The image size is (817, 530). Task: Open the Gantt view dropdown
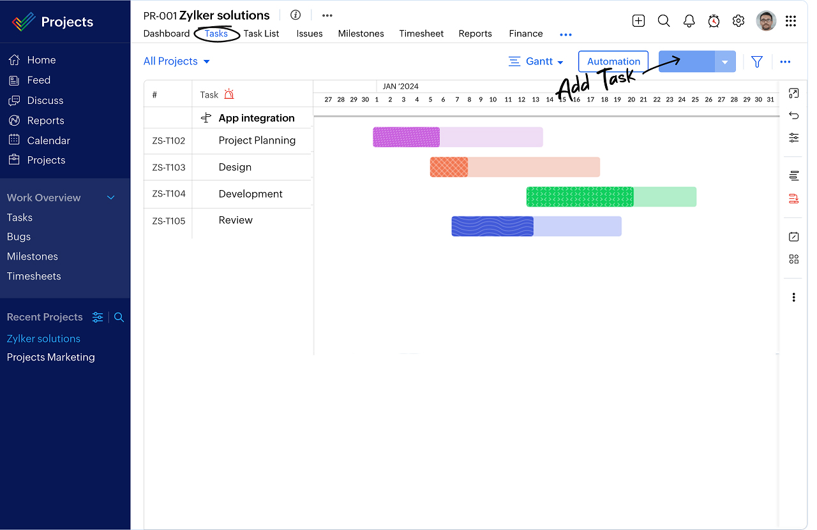(x=536, y=62)
